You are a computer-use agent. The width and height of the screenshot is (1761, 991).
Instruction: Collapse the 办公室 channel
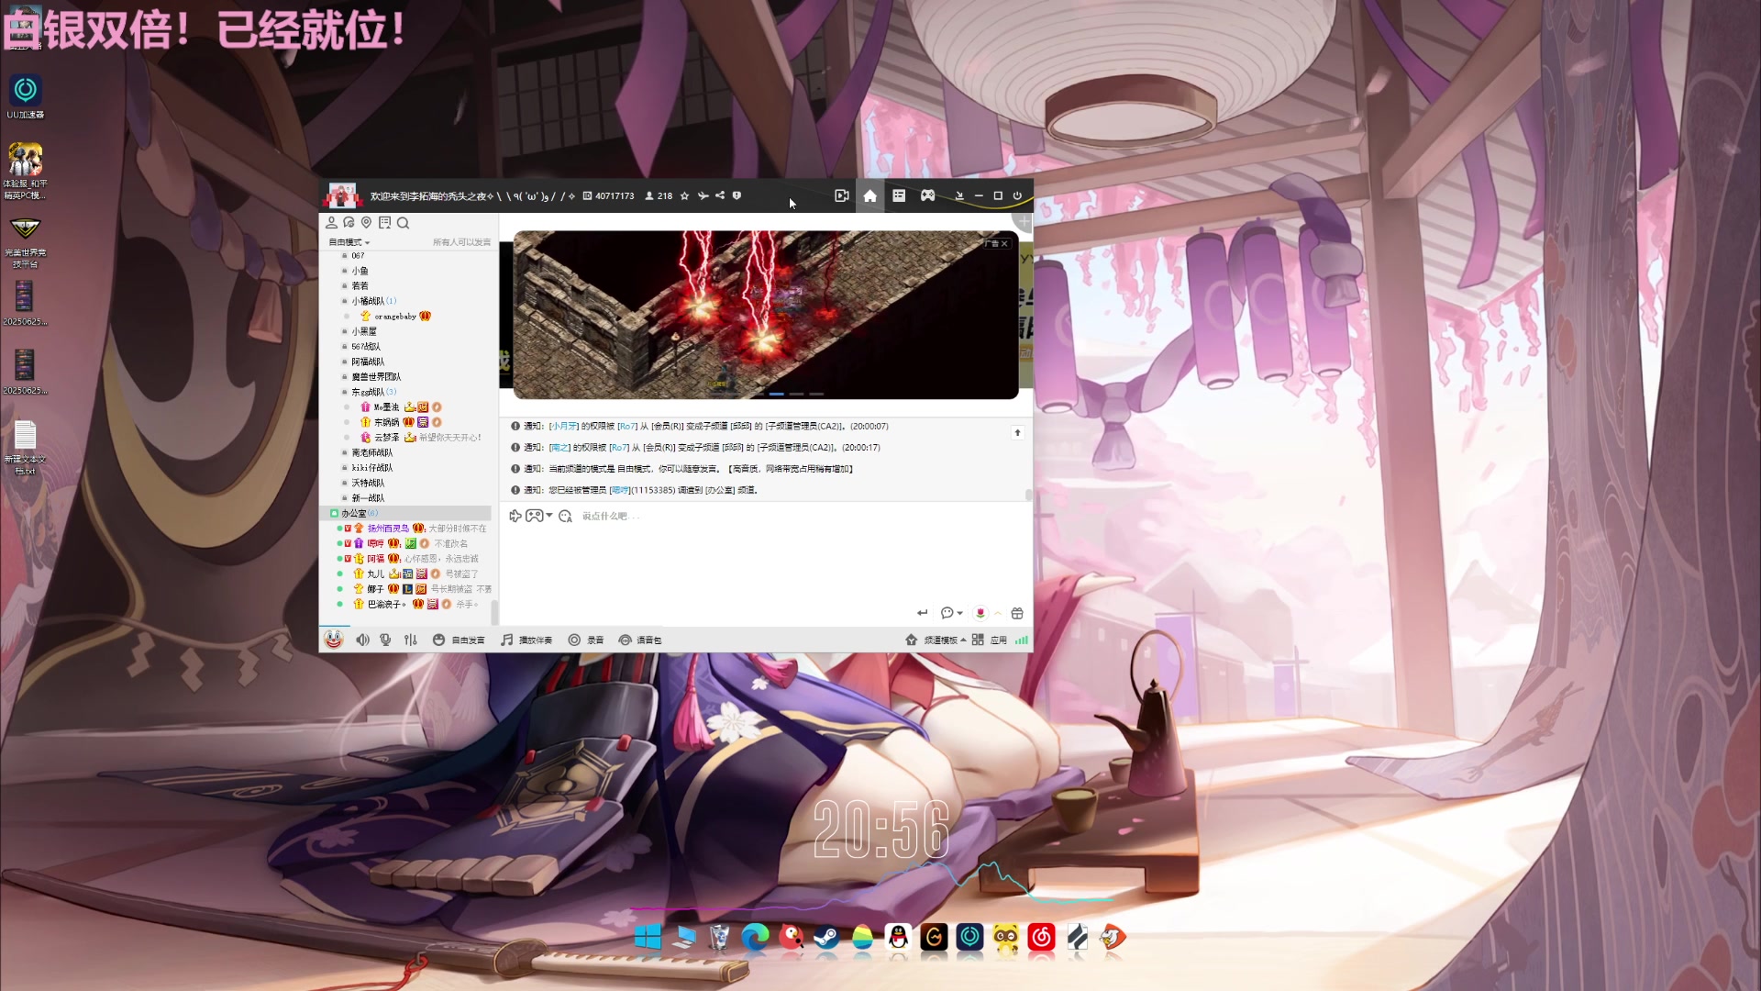pyautogui.click(x=404, y=513)
